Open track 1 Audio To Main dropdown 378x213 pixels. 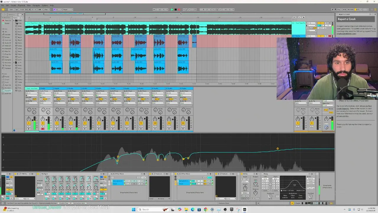pyautogui.click(x=32, y=103)
